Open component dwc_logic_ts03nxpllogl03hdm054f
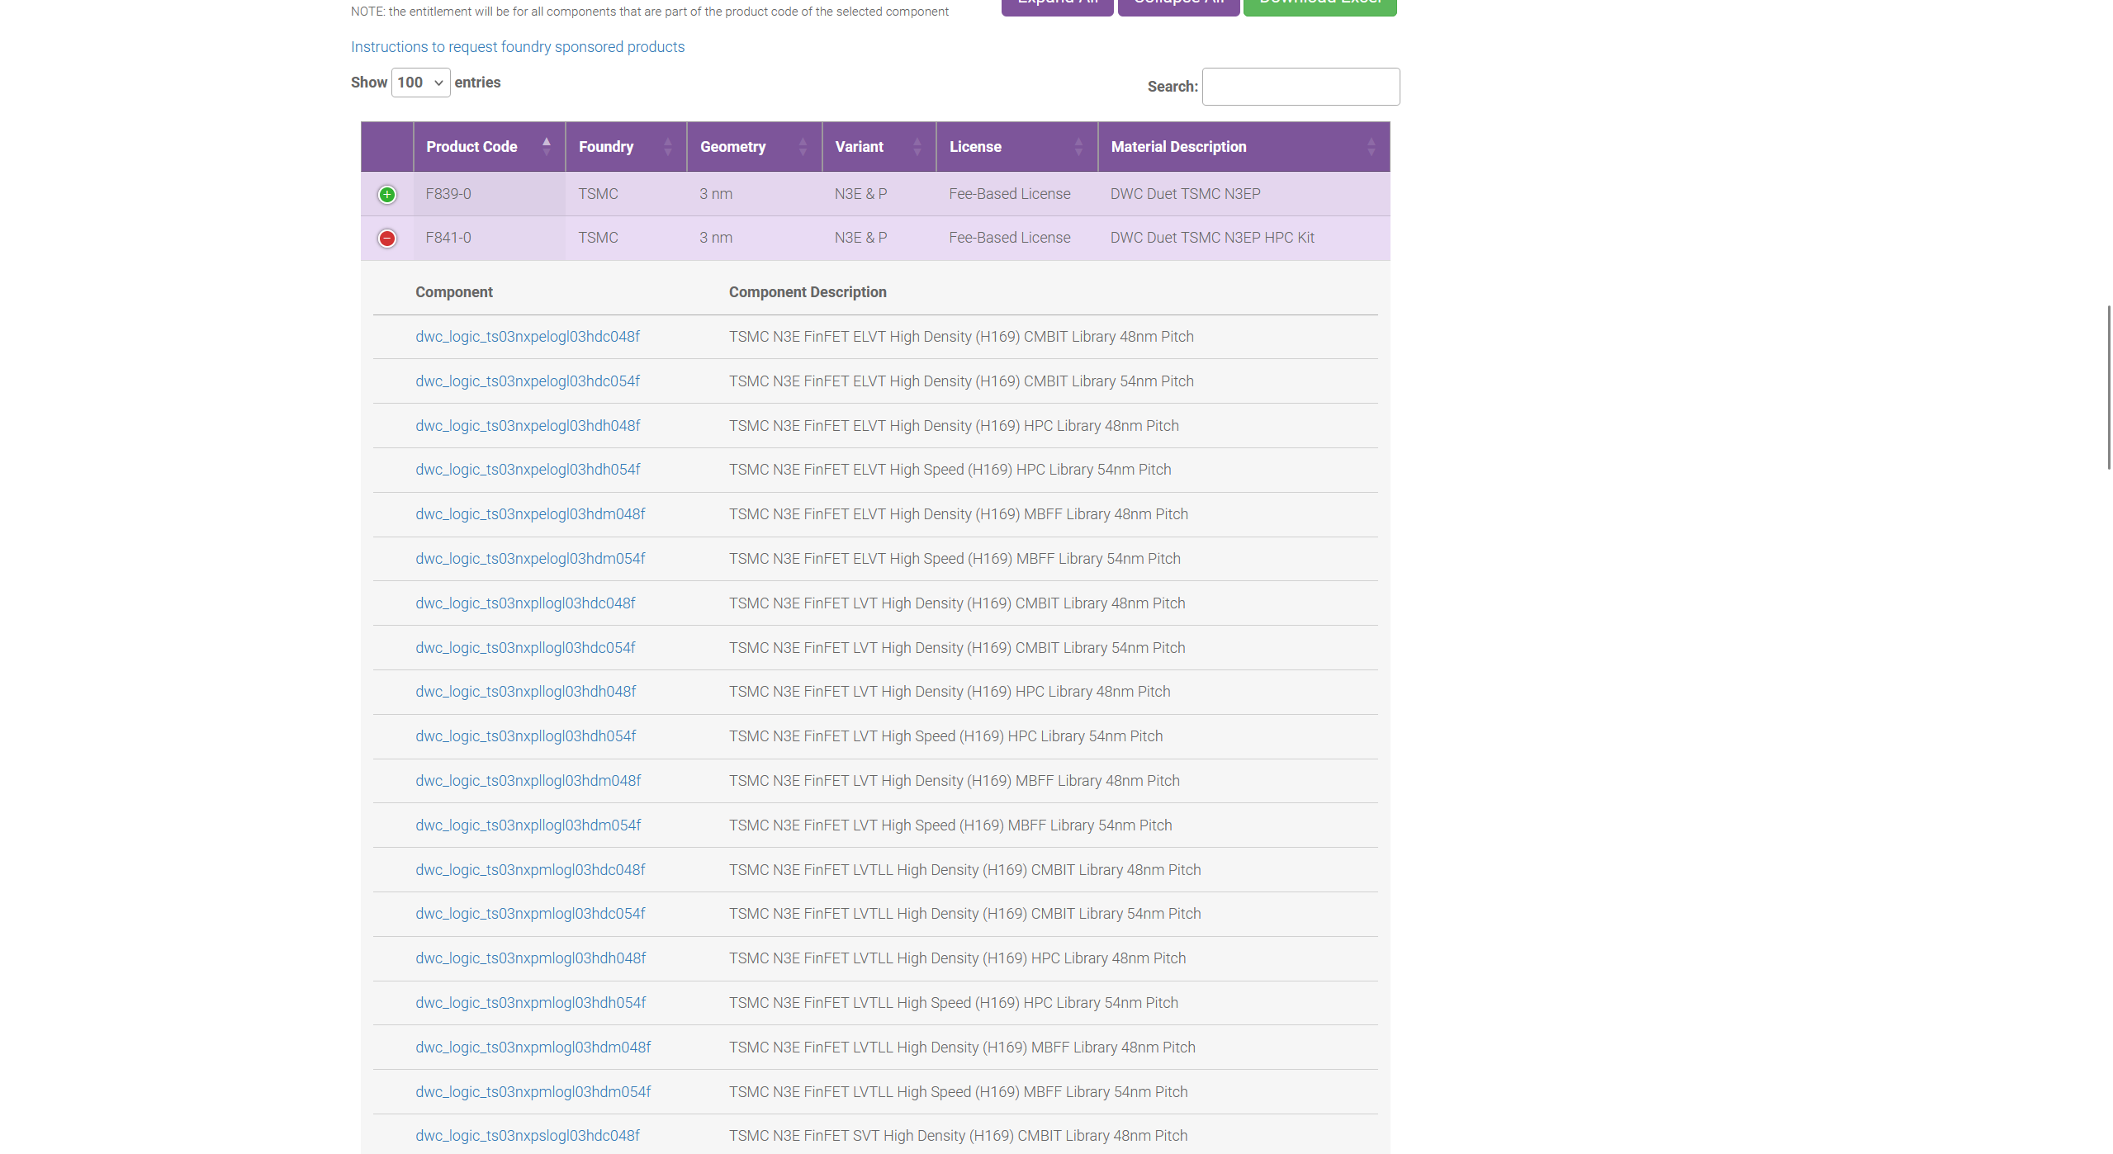This screenshot has width=2113, height=1154. click(528, 825)
